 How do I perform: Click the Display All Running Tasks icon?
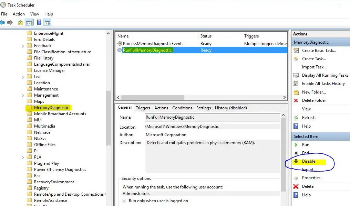[x=296, y=75]
